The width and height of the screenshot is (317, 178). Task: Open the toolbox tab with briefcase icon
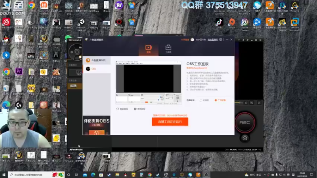[168, 49]
